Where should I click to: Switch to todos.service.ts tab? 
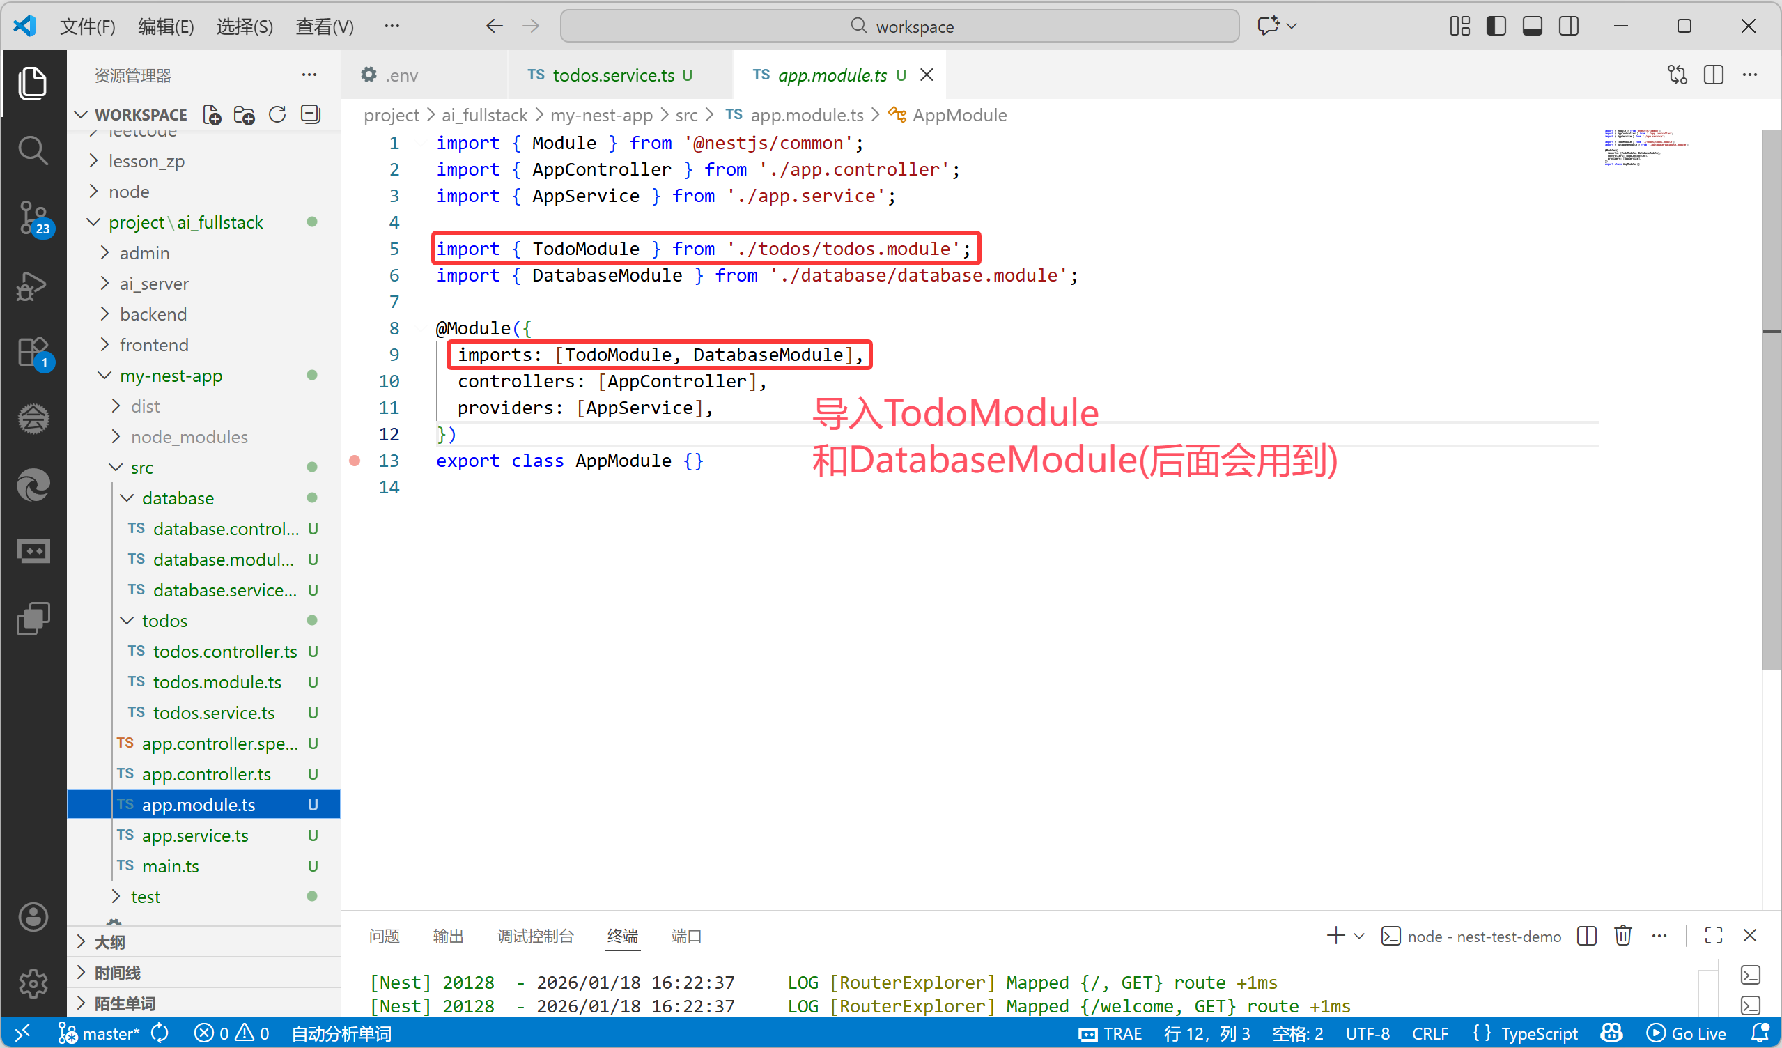(x=612, y=75)
